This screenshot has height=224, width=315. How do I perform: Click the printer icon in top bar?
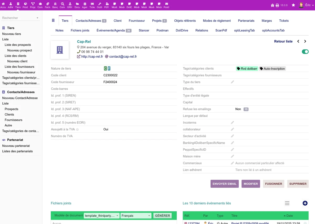(277, 5)
